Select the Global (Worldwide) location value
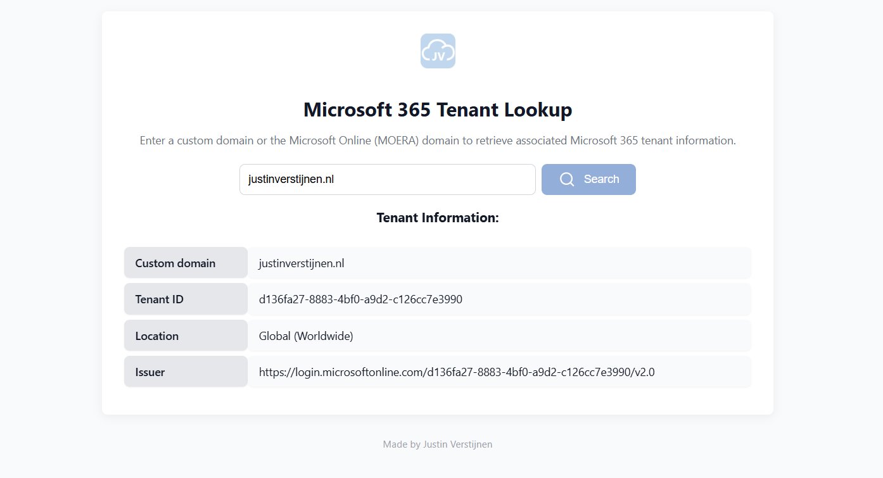Image resolution: width=883 pixels, height=478 pixels. (x=306, y=336)
